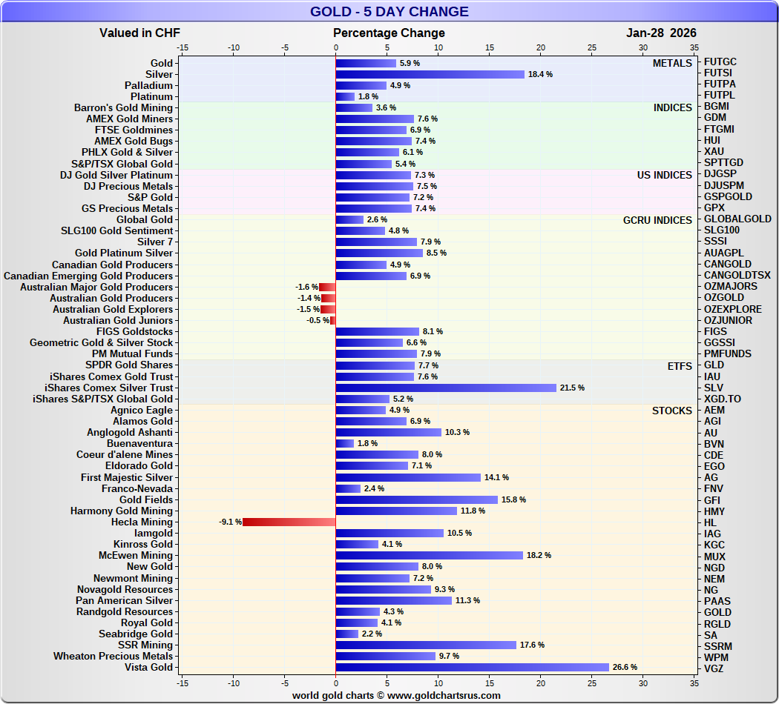Click the ETFS section heading

pyautogui.click(x=679, y=365)
